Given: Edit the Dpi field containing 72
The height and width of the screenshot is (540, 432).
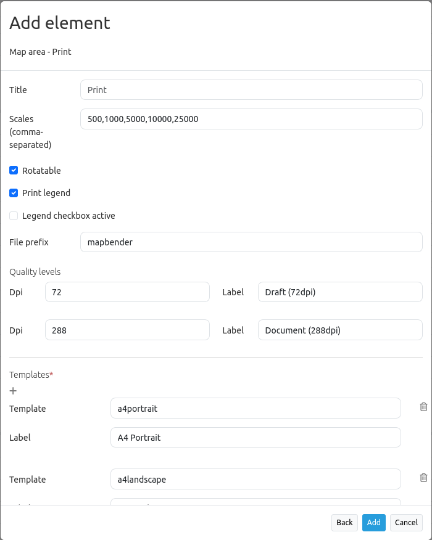Looking at the screenshot, I should 127,292.
